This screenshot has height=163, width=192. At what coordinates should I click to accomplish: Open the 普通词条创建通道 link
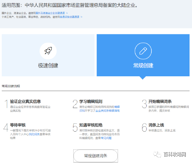(69, 17)
